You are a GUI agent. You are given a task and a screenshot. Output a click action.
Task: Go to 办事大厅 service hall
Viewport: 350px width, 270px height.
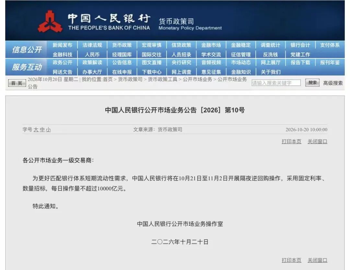[x=92, y=72]
